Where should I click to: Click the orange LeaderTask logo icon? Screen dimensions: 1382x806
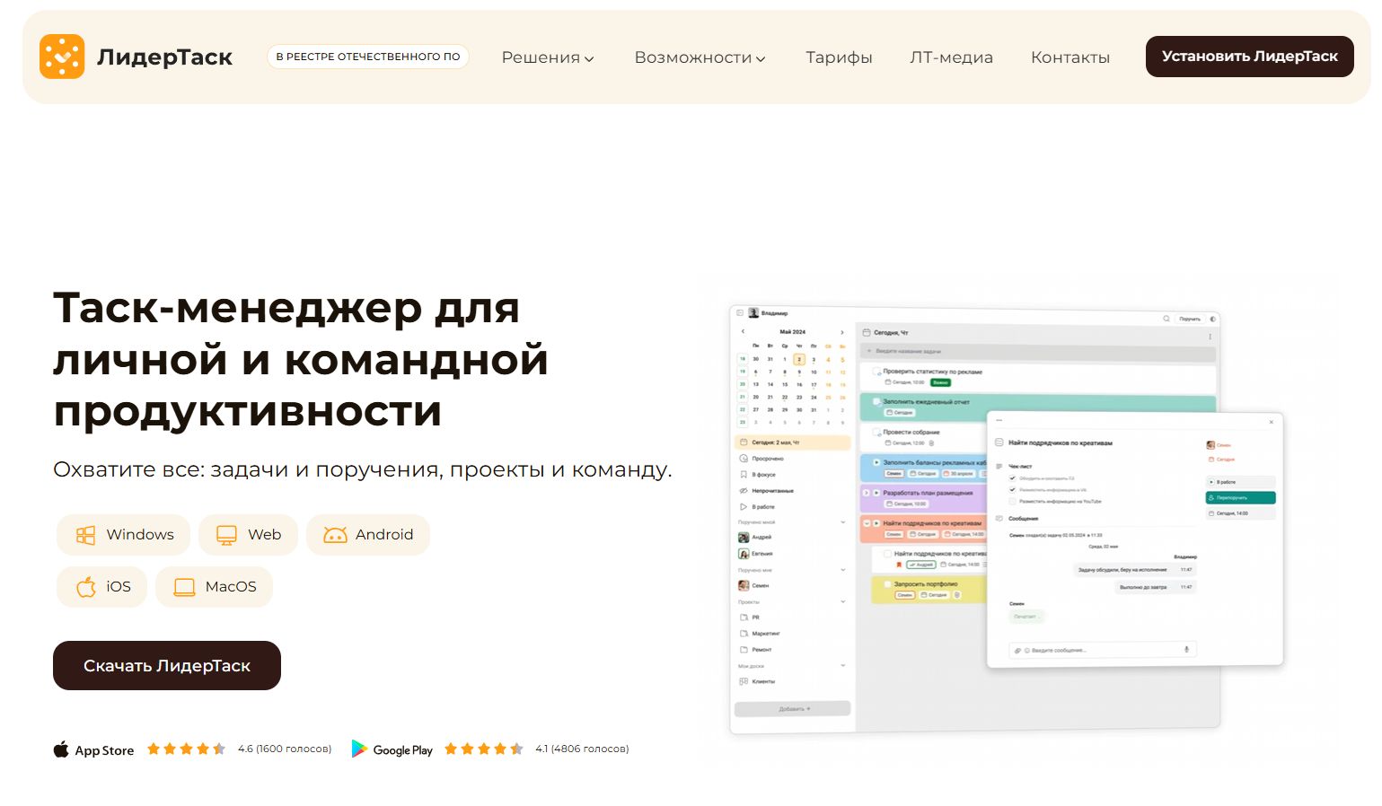coord(62,57)
